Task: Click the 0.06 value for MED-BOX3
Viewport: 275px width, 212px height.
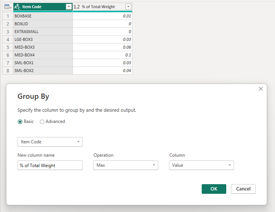Action: point(102,47)
